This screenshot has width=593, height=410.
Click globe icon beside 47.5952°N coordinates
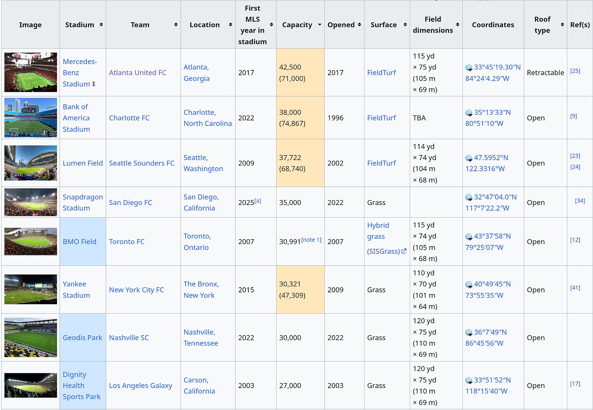point(469,158)
